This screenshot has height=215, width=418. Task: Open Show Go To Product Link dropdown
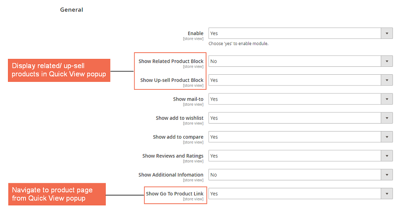295,194
